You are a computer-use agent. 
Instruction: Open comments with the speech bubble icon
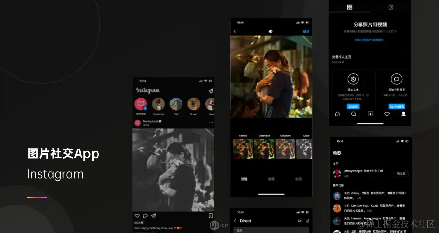[146, 216]
